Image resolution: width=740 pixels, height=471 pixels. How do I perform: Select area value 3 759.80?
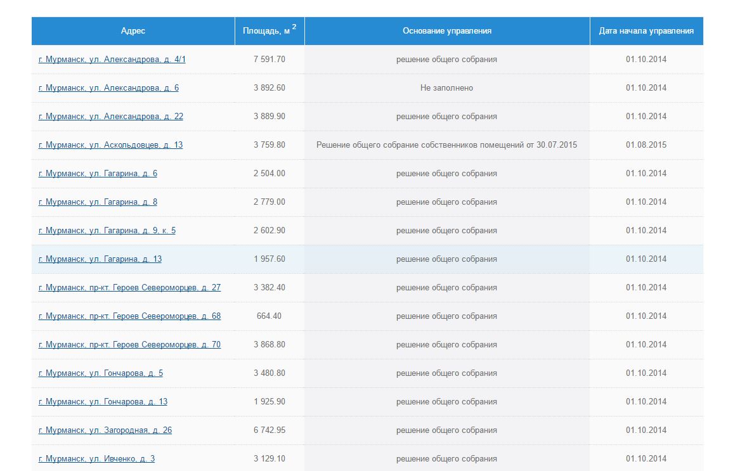(x=269, y=145)
